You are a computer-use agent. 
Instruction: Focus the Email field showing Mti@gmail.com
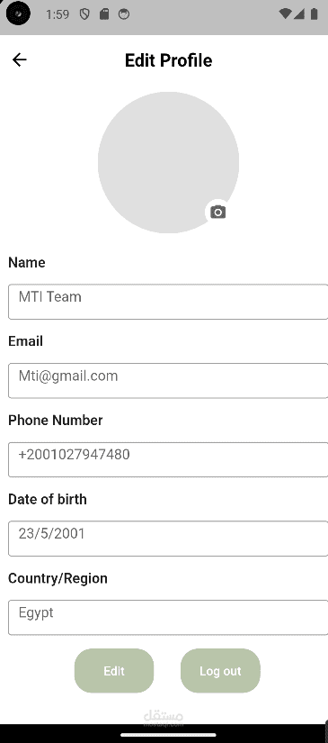click(168, 380)
